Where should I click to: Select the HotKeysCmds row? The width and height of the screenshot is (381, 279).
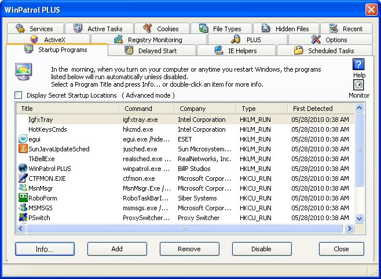[x=185, y=129]
